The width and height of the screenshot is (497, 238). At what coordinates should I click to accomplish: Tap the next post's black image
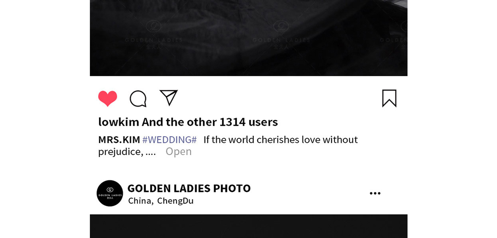tap(248, 226)
